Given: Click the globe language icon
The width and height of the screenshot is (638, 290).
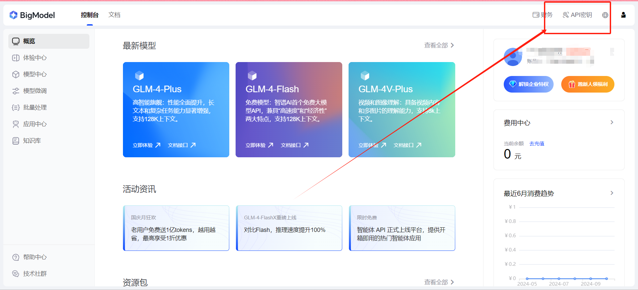Looking at the screenshot, I should pyautogui.click(x=605, y=15).
